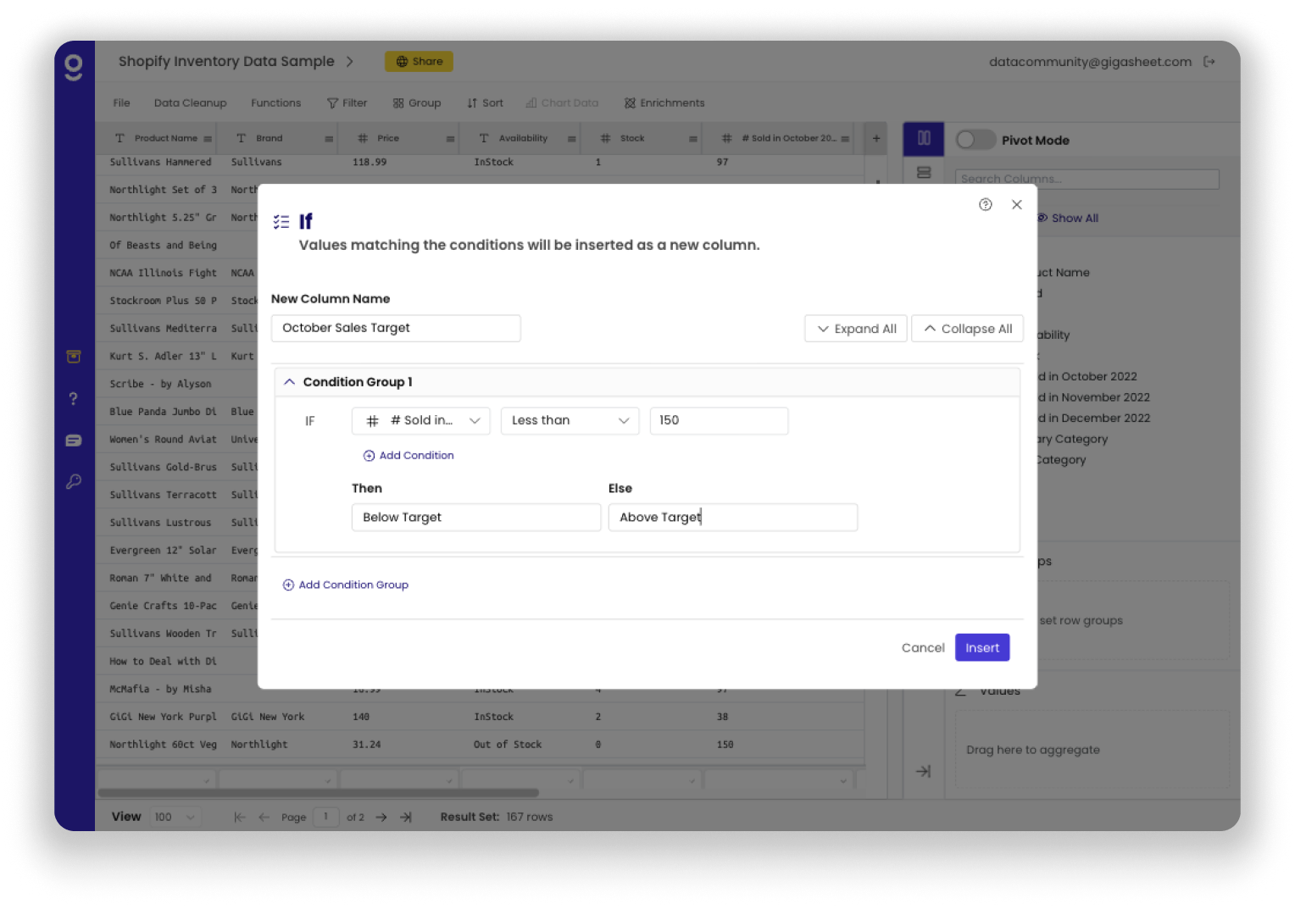Click the Gigasheet logo in sidebar
This screenshot has width=1295, height=915.
(74, 67)
